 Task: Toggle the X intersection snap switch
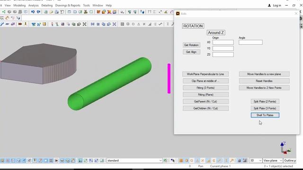144,24
